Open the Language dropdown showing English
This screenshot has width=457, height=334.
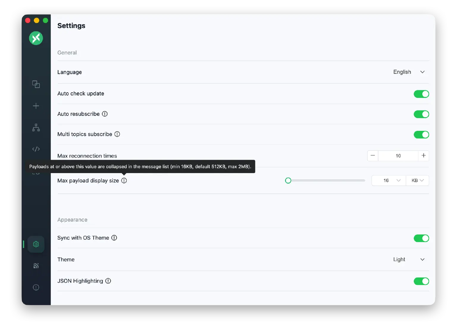(x=409, y=72)
